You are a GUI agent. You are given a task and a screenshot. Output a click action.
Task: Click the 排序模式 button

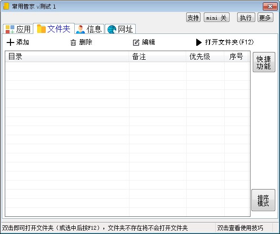pyautogui.click(x=263, y=200)
